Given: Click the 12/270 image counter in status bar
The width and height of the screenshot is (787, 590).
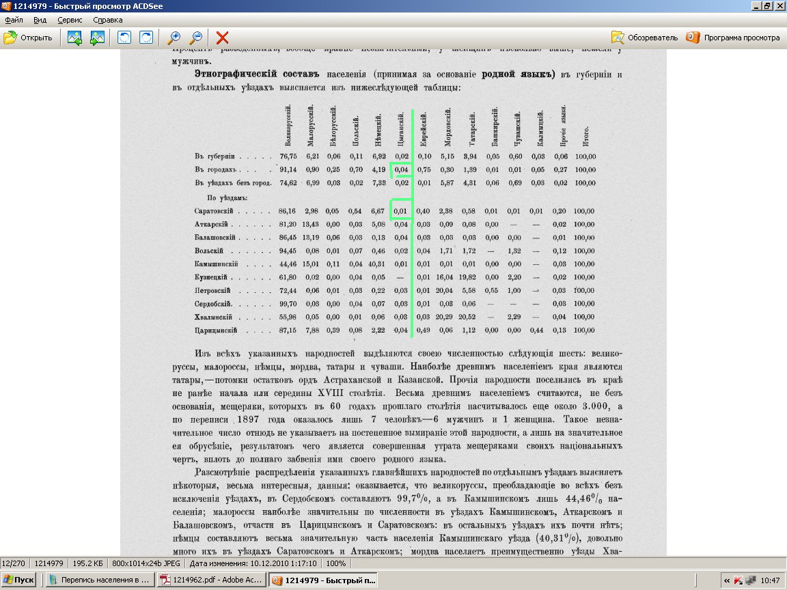Looking at the screenshot, I should [x=14, y=563].
